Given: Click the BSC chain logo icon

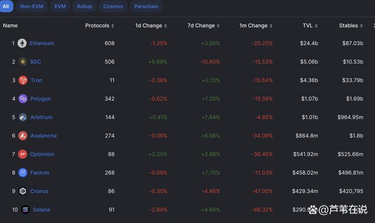Looking at the screenshot, I should tap(23, 62).
